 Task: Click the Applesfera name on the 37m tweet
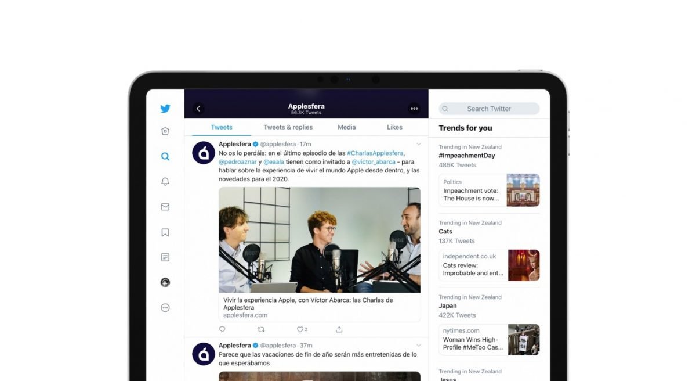pos(235,346)
